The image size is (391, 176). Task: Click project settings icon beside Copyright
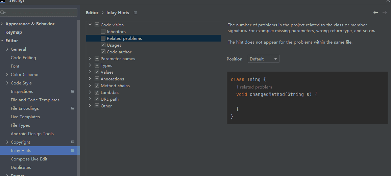(73, 142)
